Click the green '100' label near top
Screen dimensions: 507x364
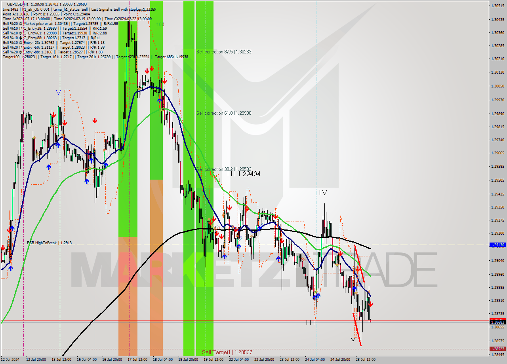pyautogui.click(x=160, y=25)
